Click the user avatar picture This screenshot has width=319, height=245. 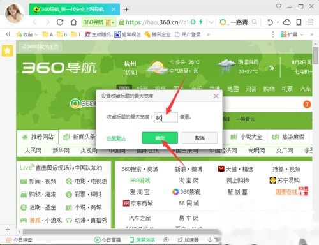click(x=14, y=13)
